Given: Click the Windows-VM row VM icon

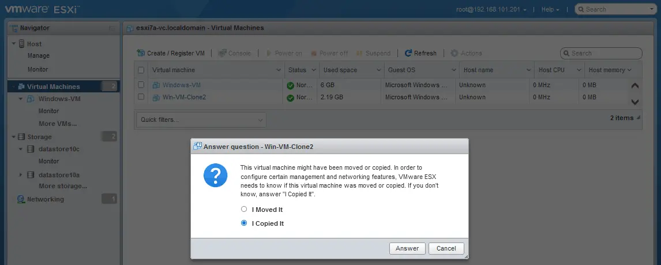Looking at the screenshot, I should (x=156, y=85).
